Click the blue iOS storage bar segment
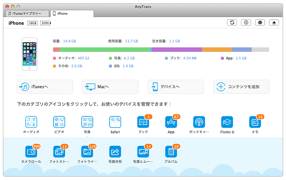286x180 pixels. (242, 49)
